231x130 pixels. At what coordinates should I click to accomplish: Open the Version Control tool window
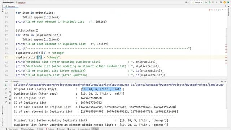coord(84,129)
